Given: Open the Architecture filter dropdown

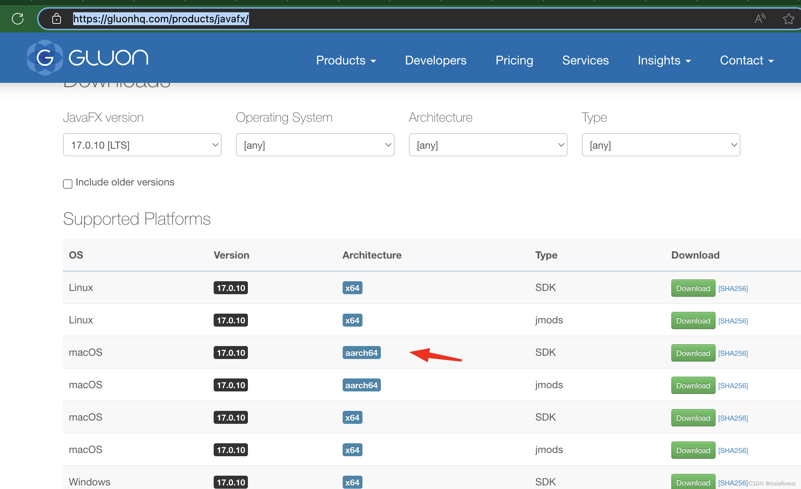Looking at the screenshot, I should click(x=488, y=145).
